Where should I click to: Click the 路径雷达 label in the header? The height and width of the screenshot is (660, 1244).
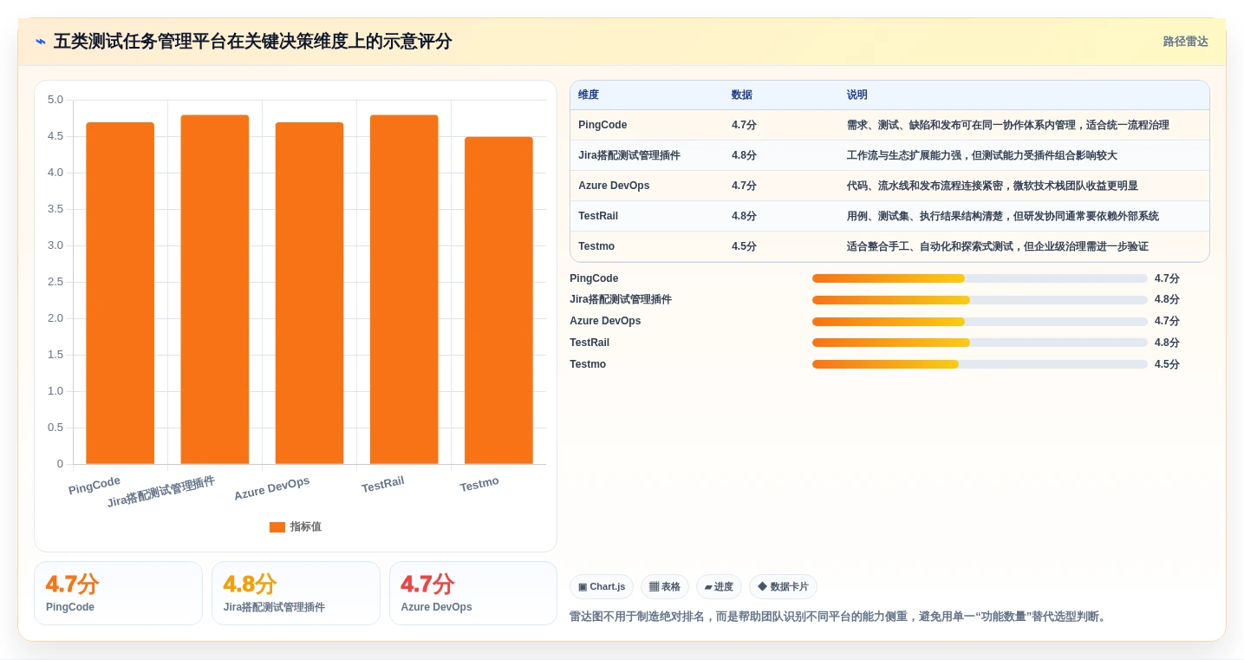[x=1185, y=42]
